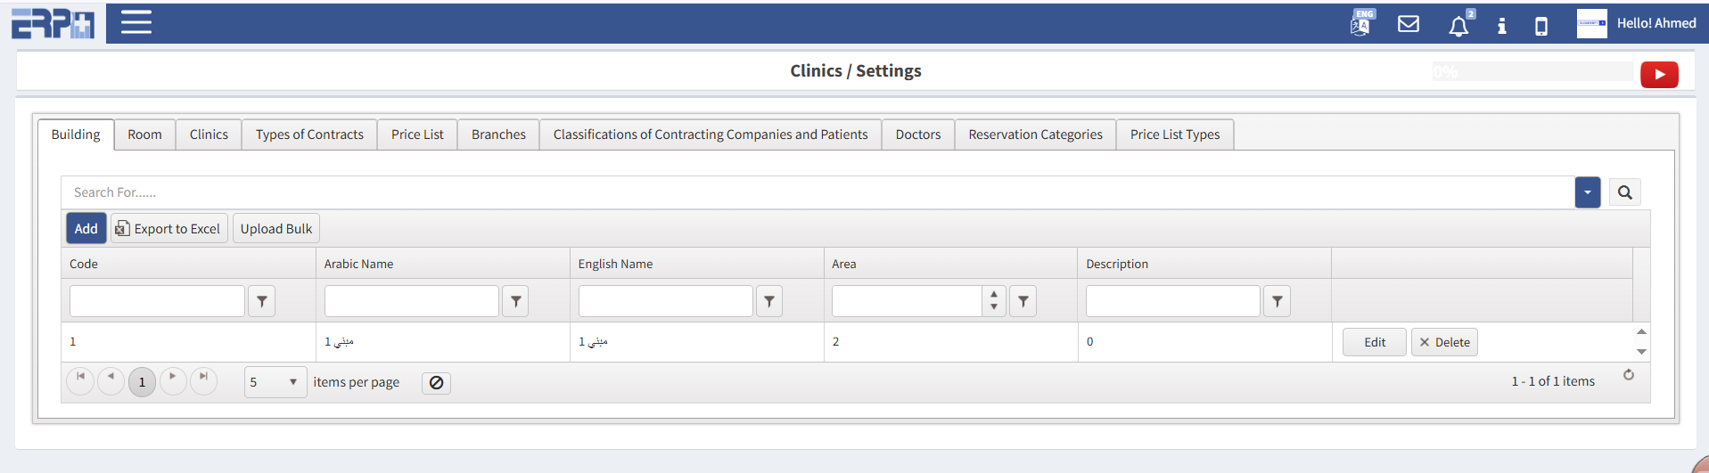Image resolution: width=1709 pixels, height=473 pixels.
Task: Open the Area column filter menu
Action: tap(1023, 302)
